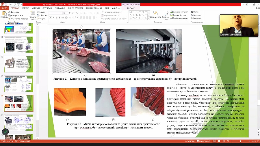
Task: Open the ФАЙЛ (File) tab
Action: click(x=4, y=8)
